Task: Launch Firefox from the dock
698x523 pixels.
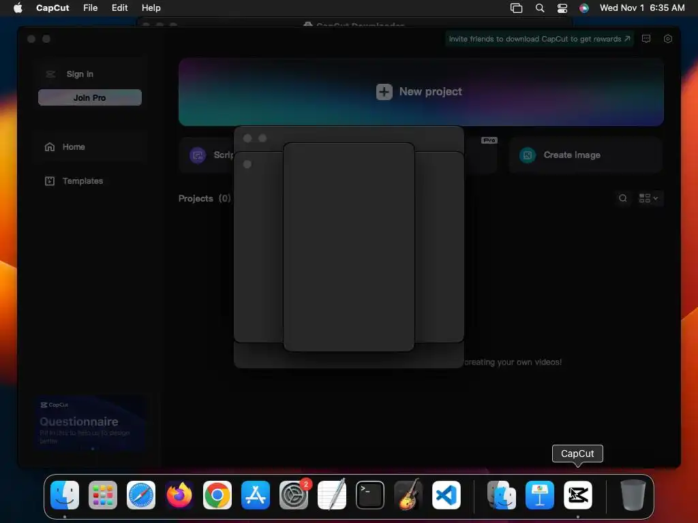Action: click(179, 495)
